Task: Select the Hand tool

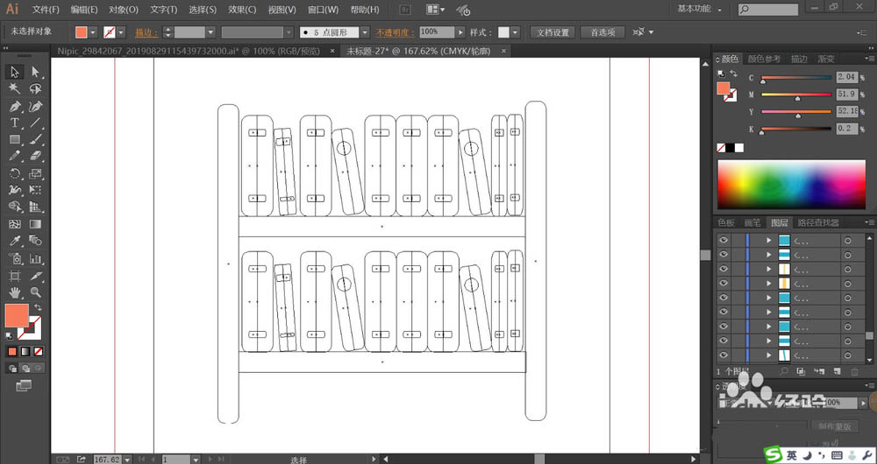Action: pyautogui.click(x=15, y=292)
